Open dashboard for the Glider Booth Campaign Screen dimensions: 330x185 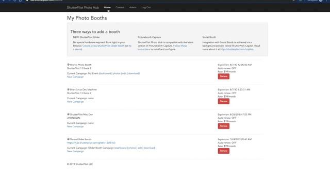tap(121, 148)
